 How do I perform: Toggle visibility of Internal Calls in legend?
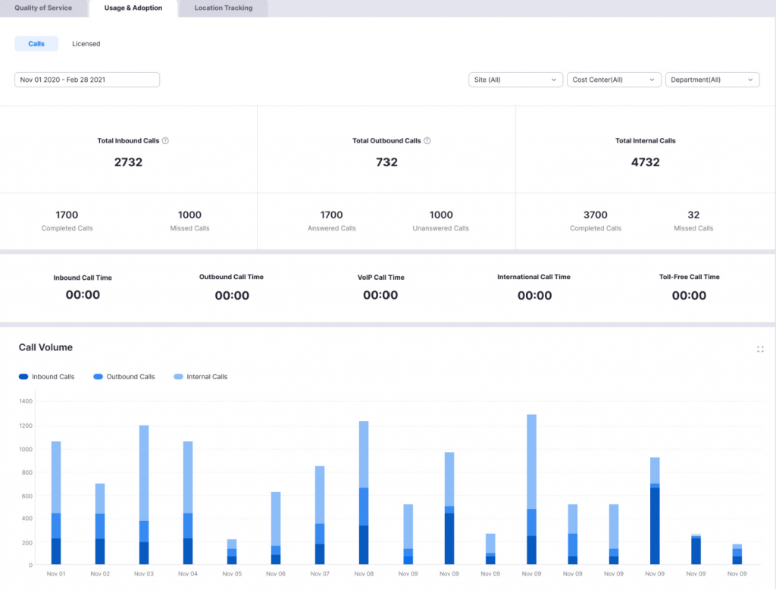coord(200,376)
